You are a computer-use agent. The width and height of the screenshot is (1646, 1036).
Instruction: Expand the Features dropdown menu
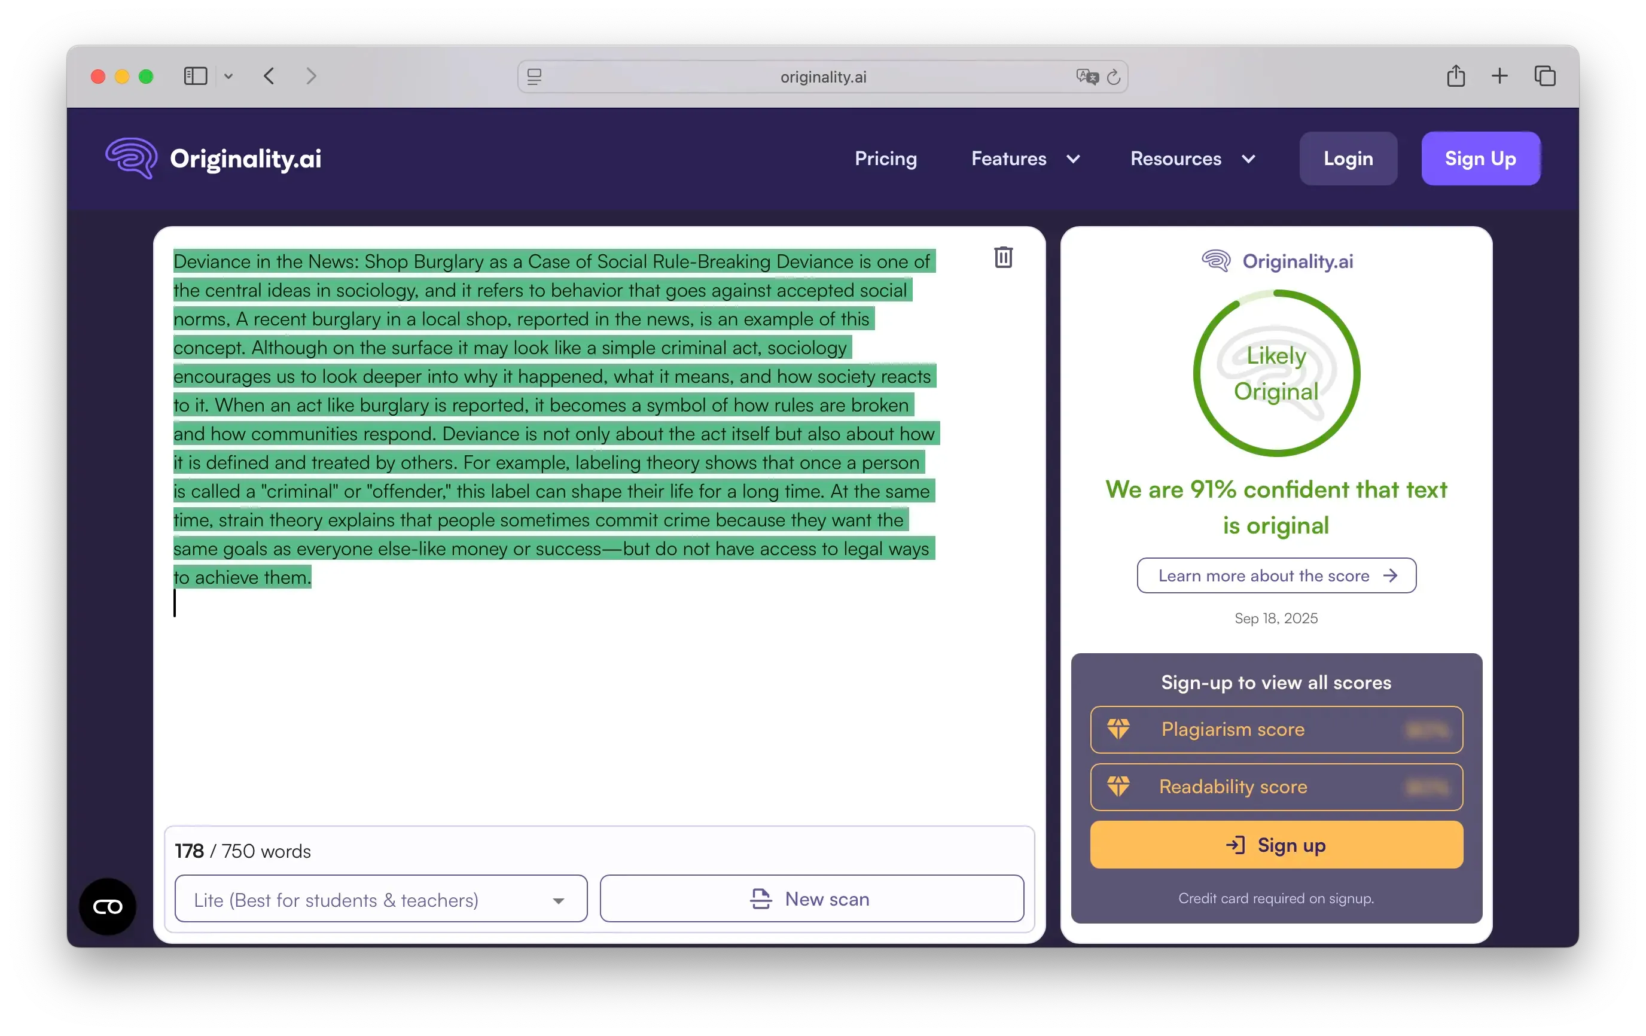click(1025, 159)
